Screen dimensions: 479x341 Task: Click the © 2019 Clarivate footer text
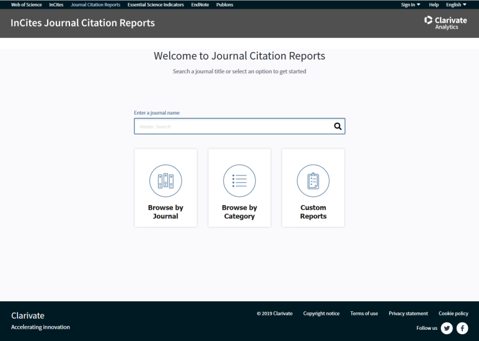pos(275,314)
